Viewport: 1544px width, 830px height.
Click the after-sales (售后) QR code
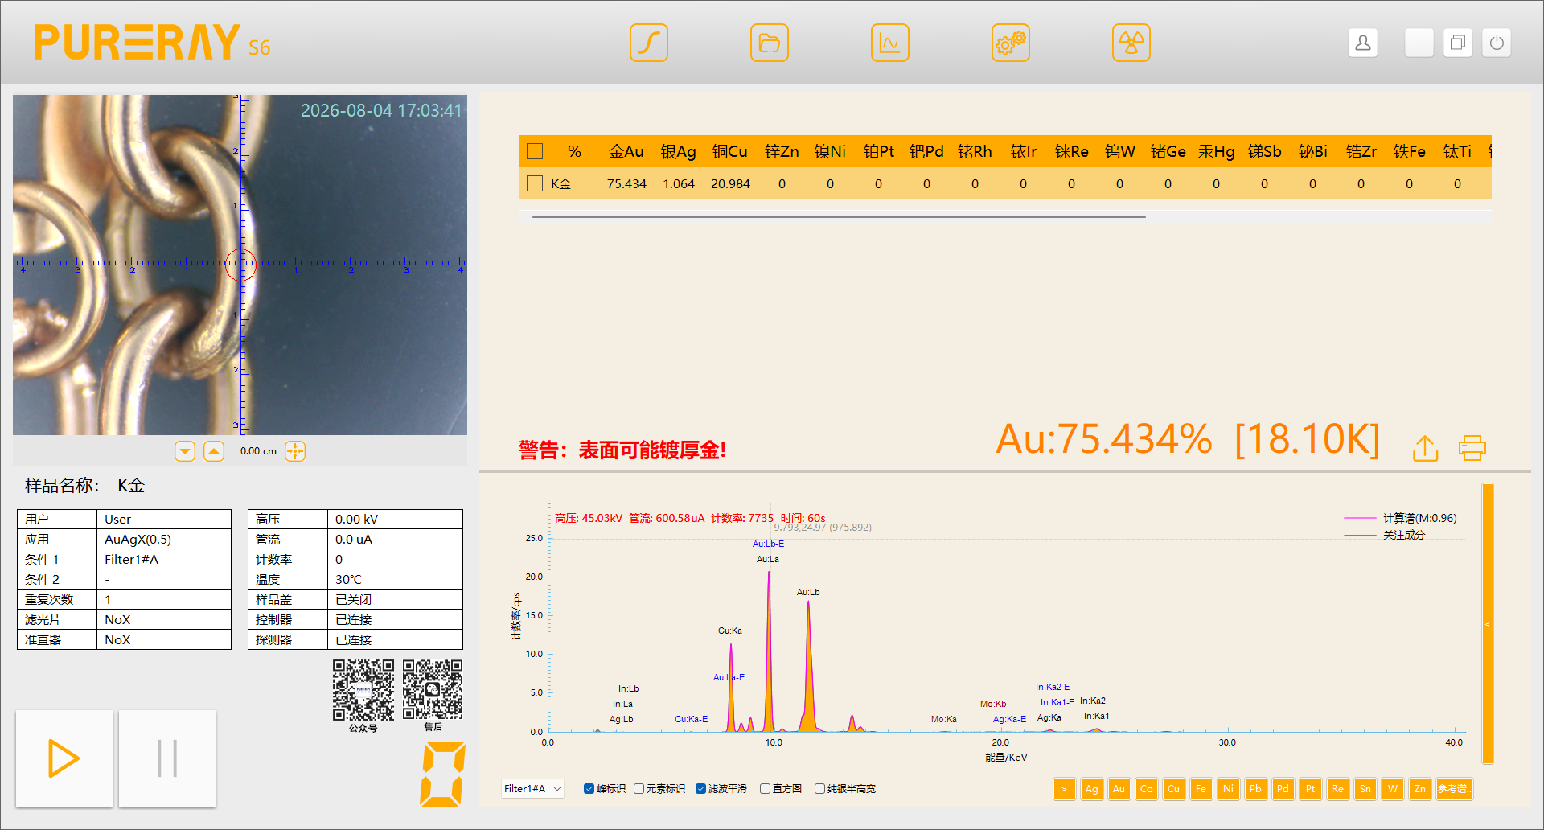[433, 690]
